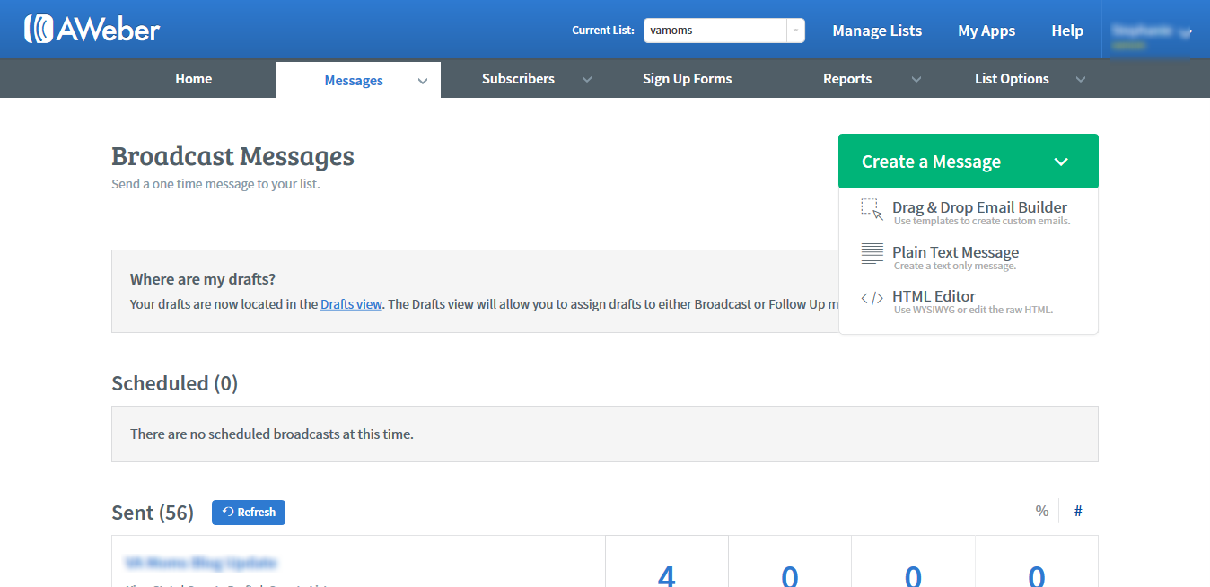This screenshot has width=1210, height=587.
Task: Select the Drag & Drop Email Builder icon
Action: 872,209
